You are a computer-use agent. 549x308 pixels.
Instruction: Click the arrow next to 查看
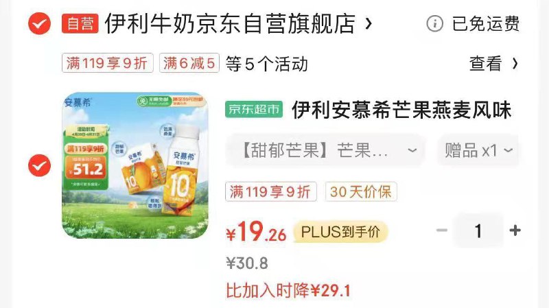515,64
